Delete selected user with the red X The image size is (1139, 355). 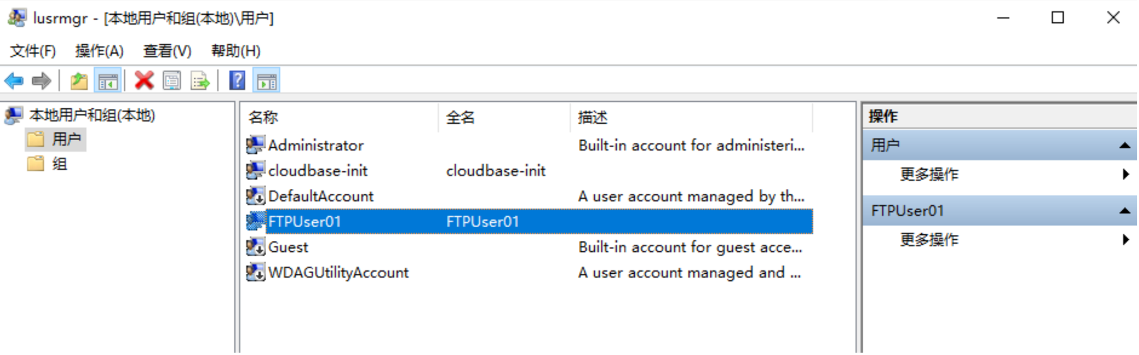coord(144,81)
